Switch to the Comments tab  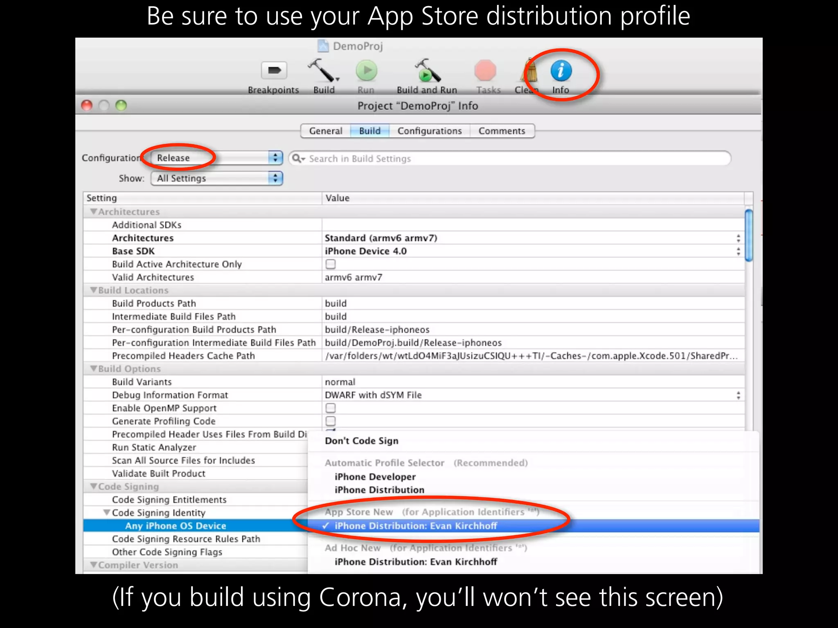502,131
